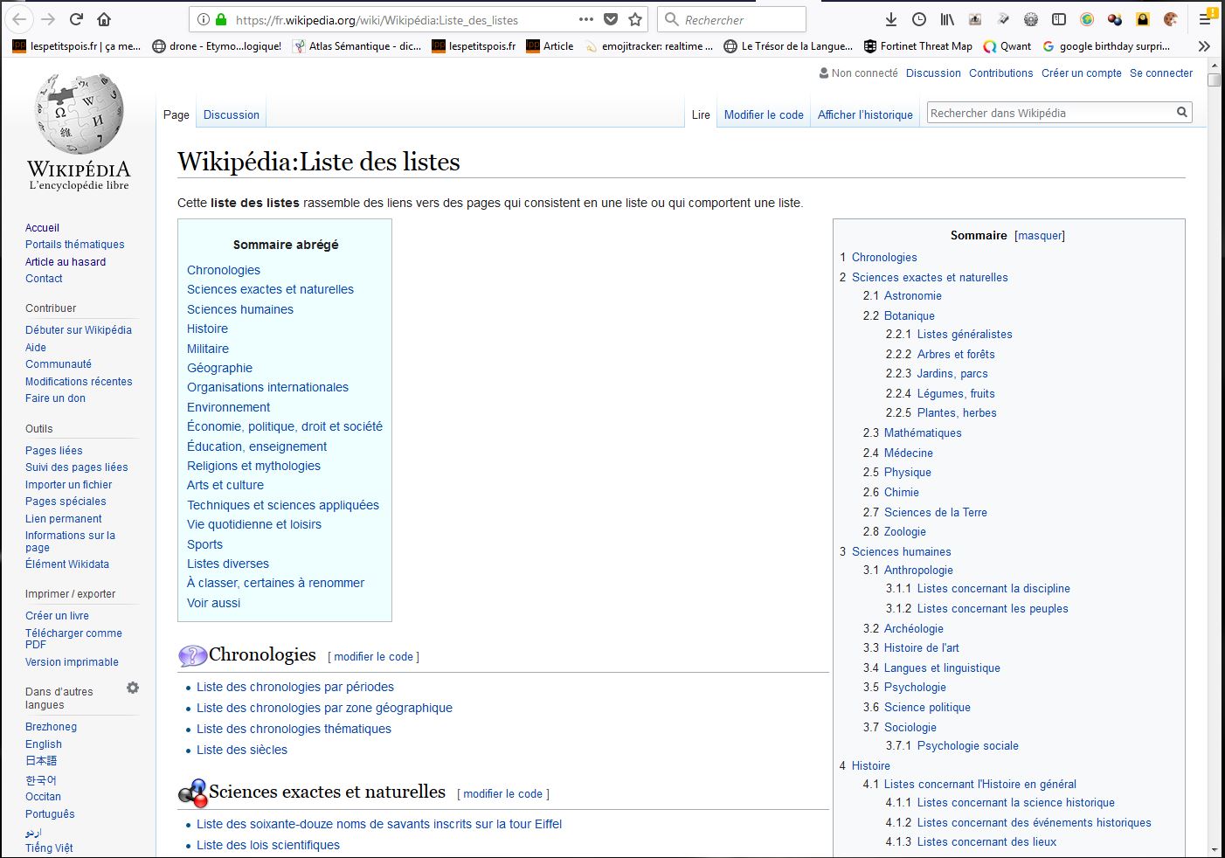
Task: Open the page actions three-dot menu
Action: pyautogui.click(x=585, y=19)
